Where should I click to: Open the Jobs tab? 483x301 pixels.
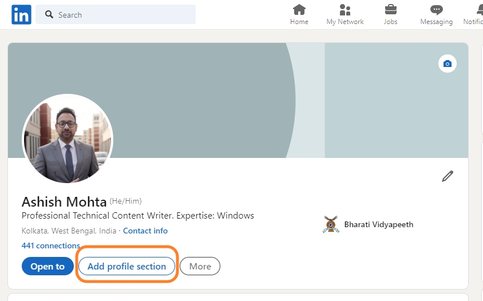coord(391,14)
